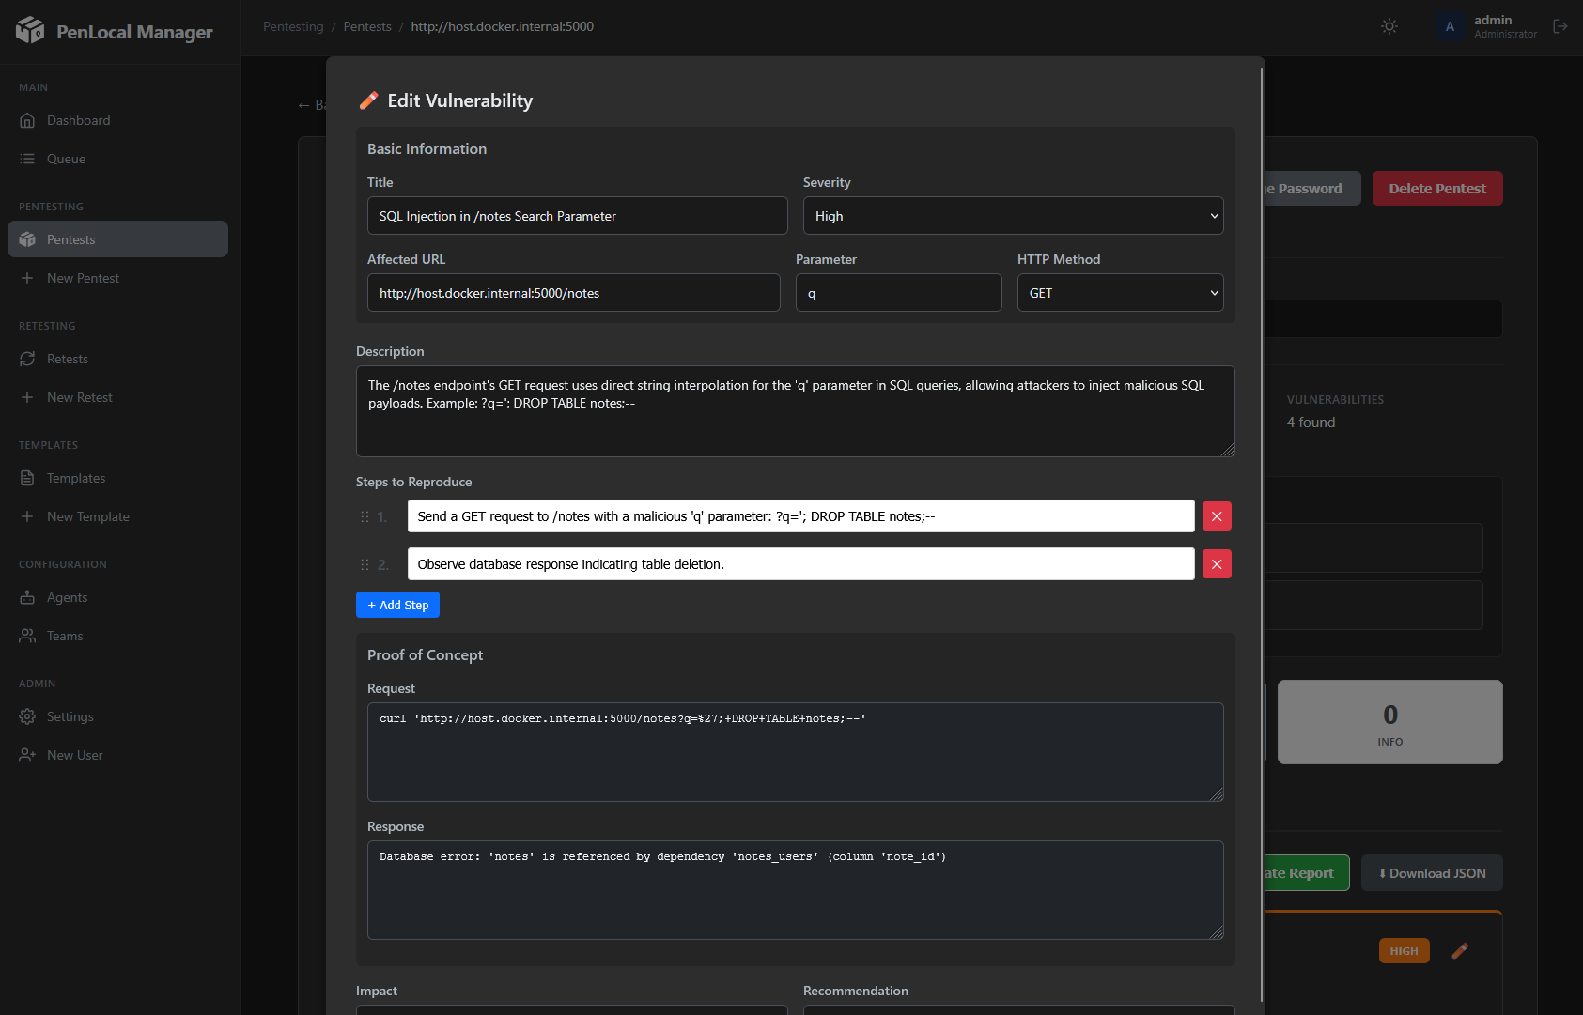This screenshot has height=1015, width=1583.
Task: Open Agents from the configuration icon
Action: [x=29, y=597]
